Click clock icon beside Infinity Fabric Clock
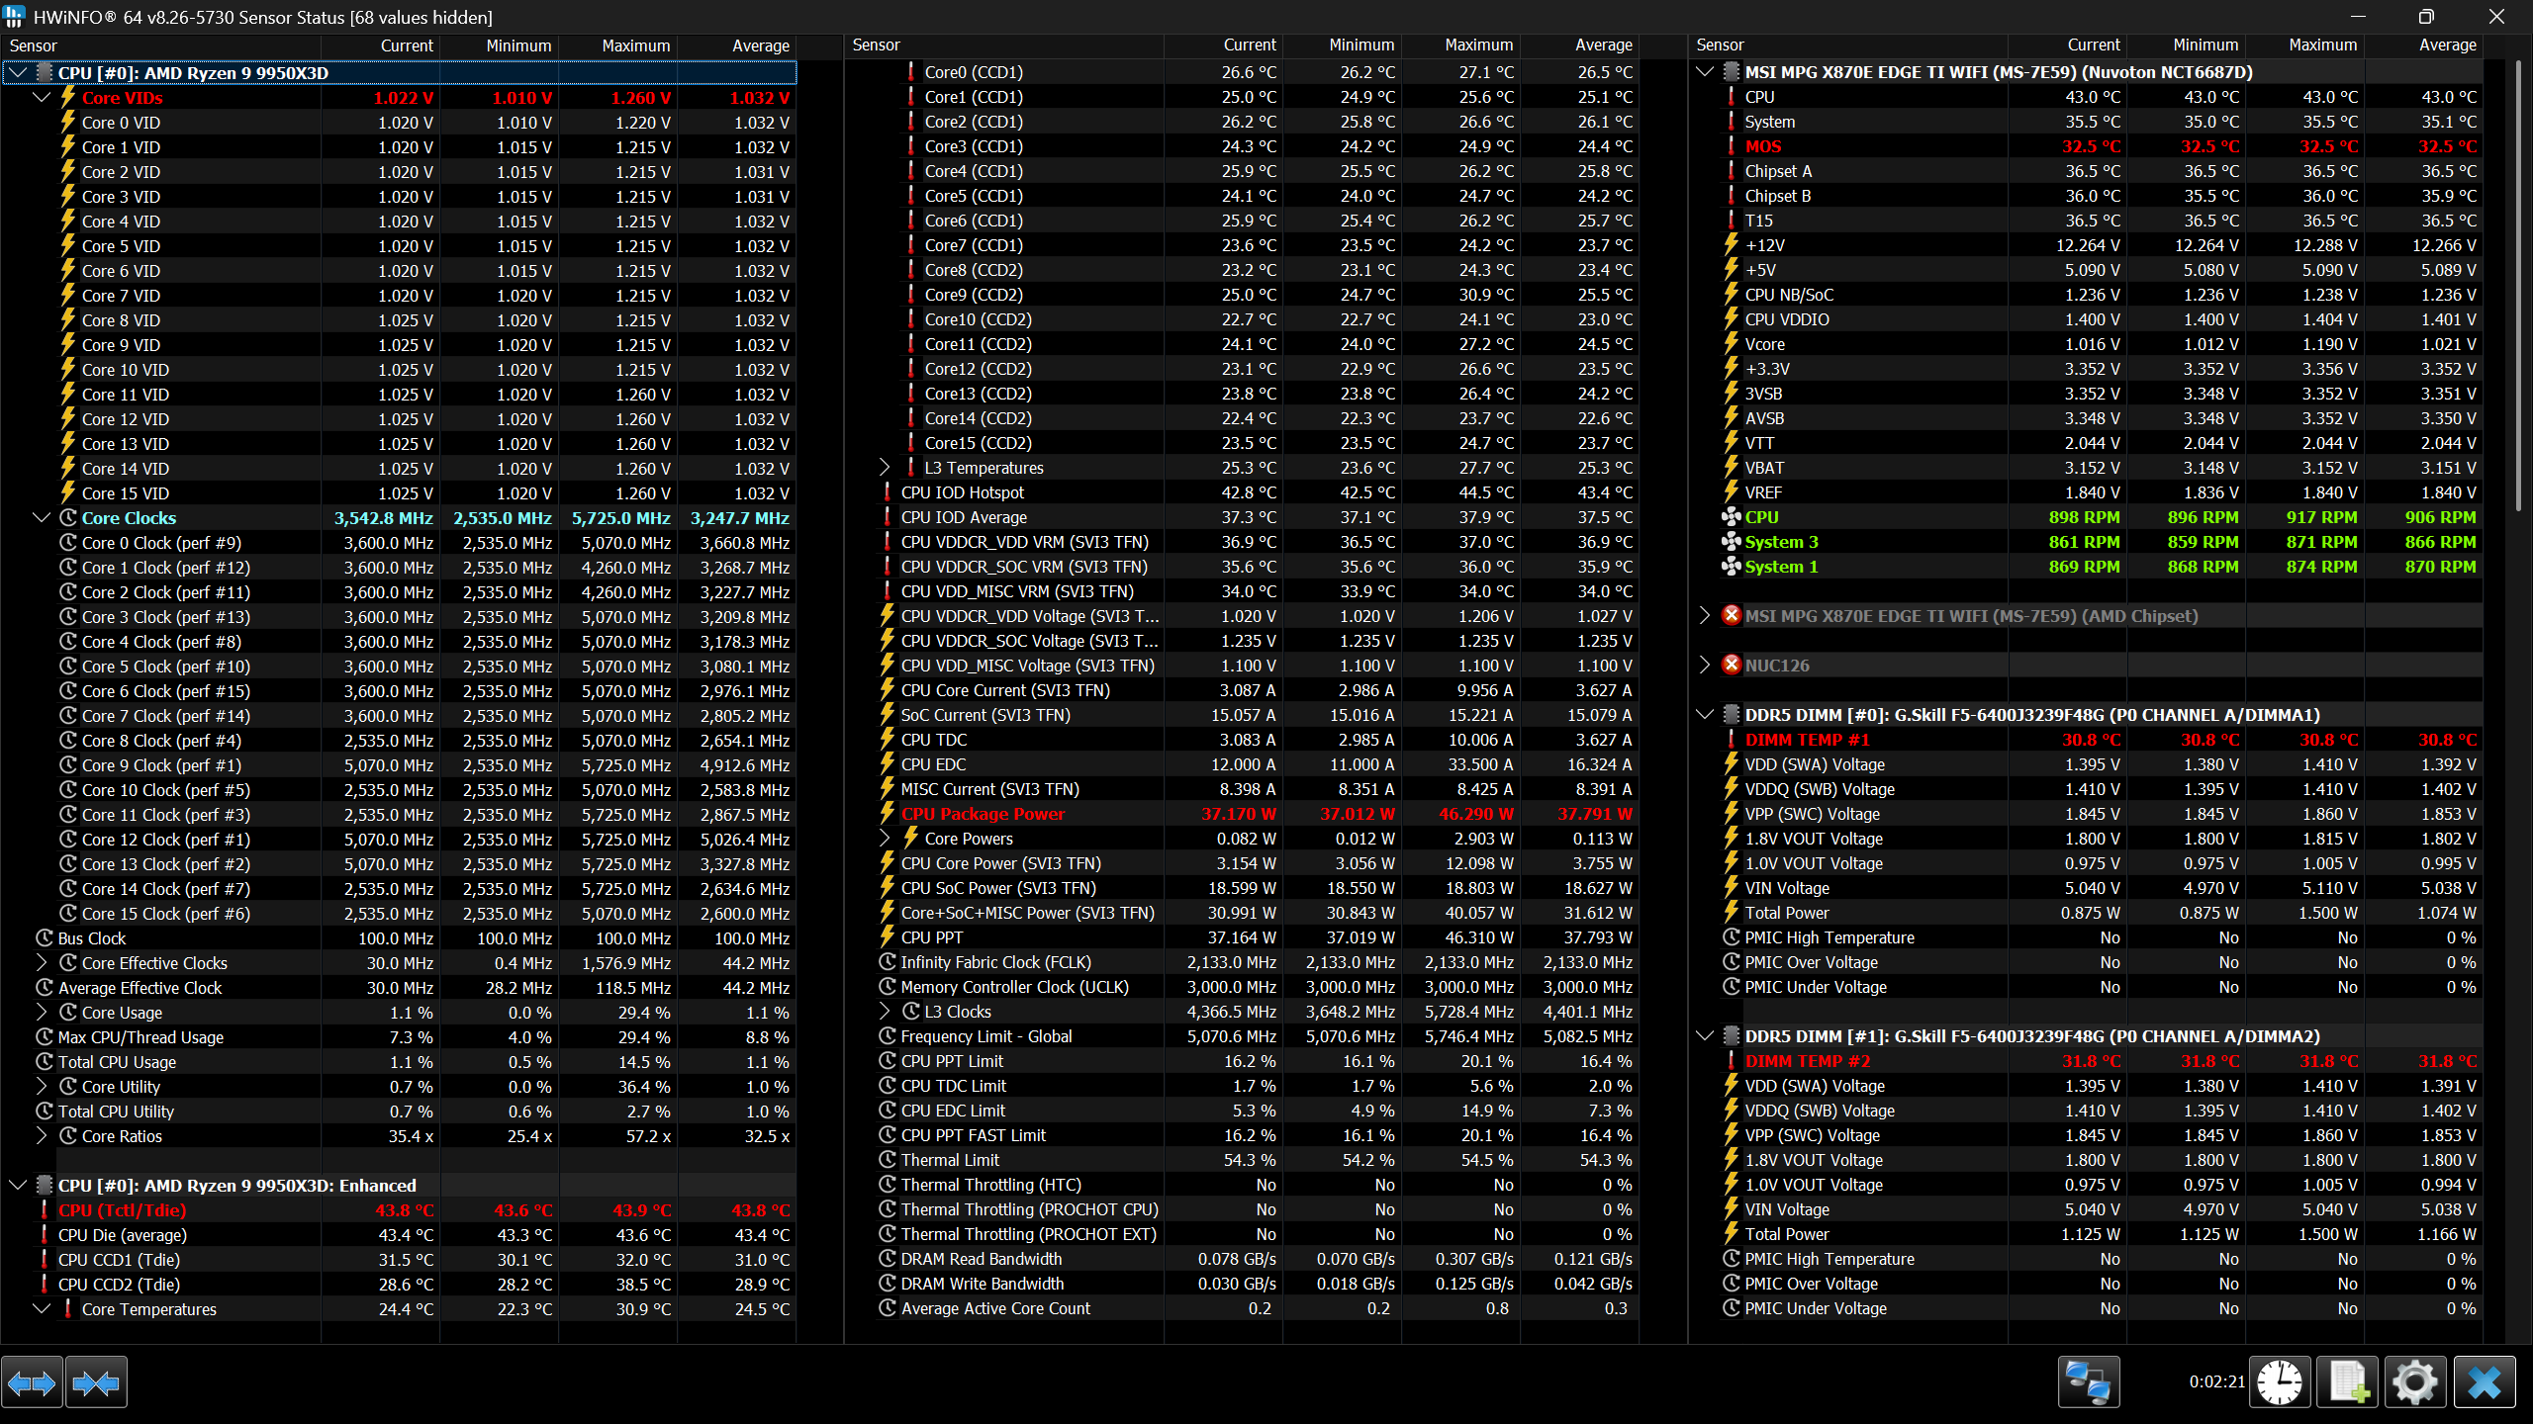The width and height of the screenshot is (2533, 1424). click(x=888, y=962)
